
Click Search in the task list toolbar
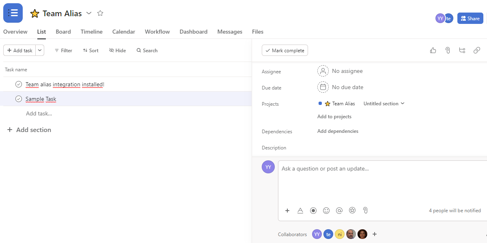point(147,51)
